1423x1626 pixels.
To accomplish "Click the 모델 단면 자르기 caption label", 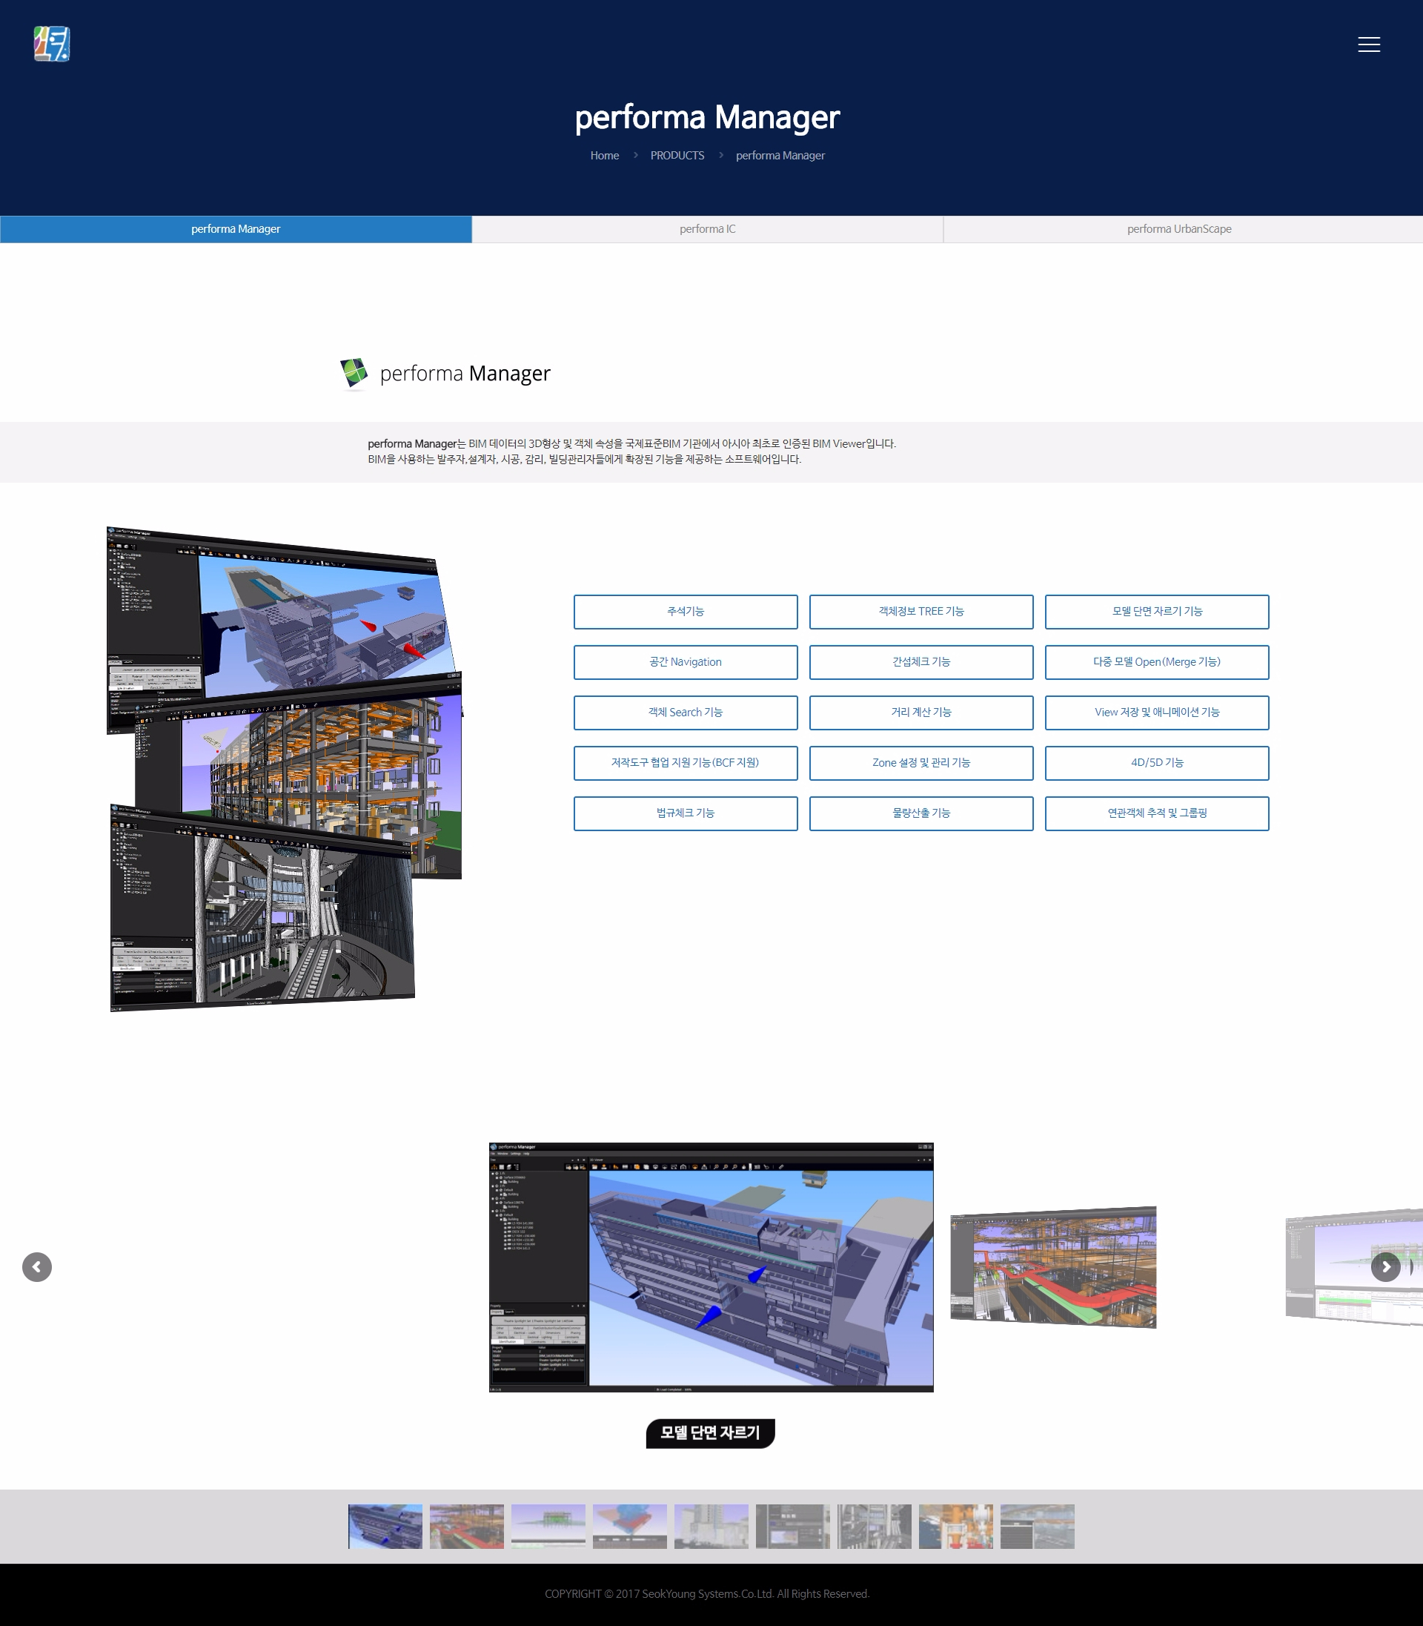I will pos(710,1433).
